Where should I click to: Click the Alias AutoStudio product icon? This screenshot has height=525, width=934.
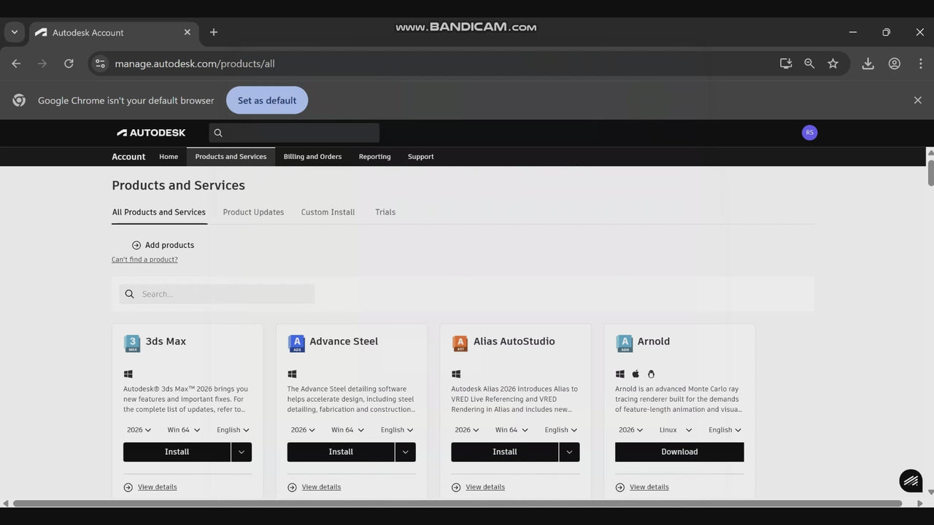[460, 343]
